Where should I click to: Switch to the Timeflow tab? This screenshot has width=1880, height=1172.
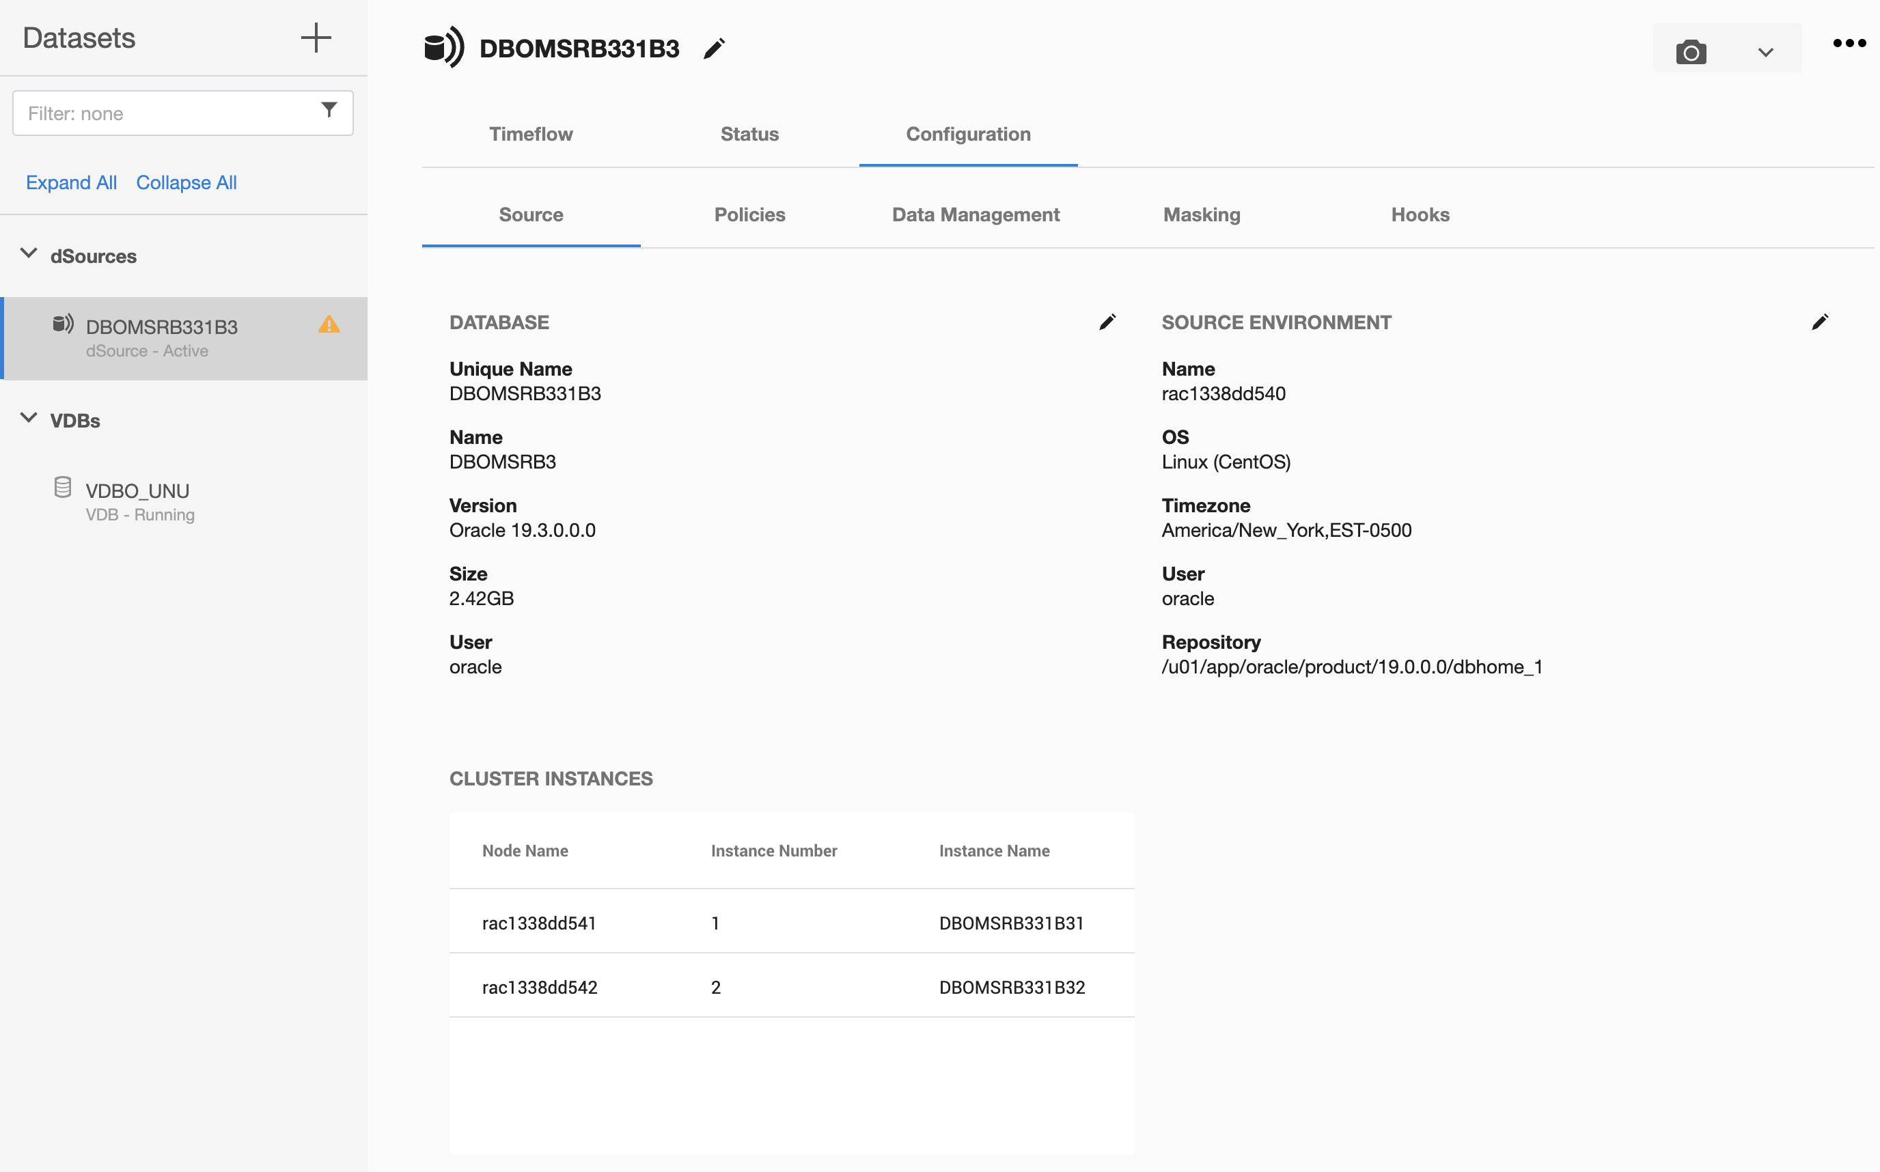click(530, 134)
